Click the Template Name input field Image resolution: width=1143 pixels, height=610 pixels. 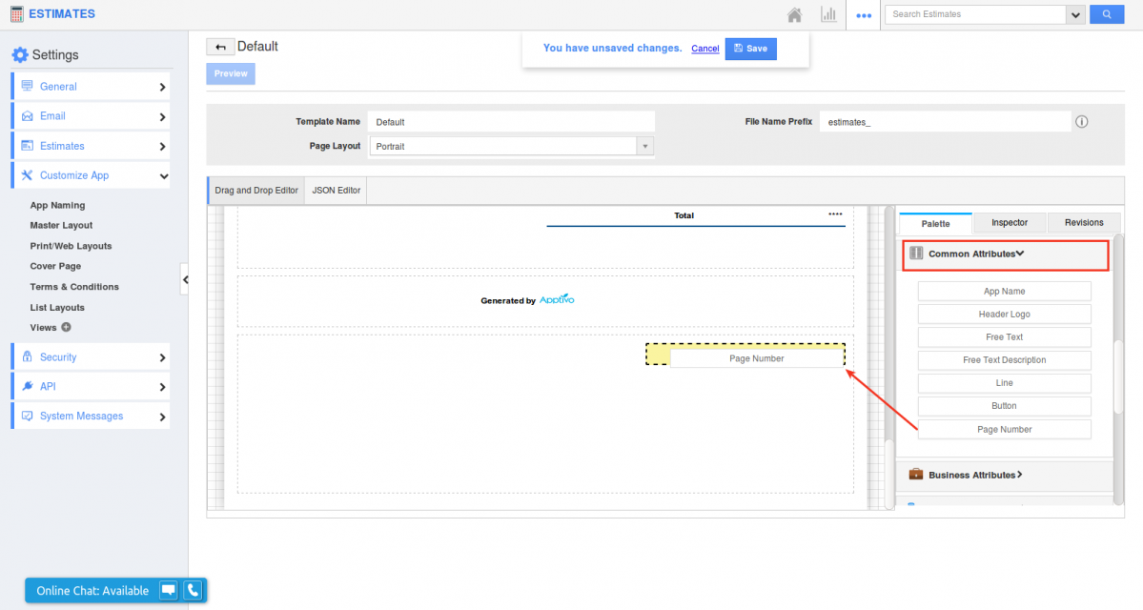(x=511, y=122)
